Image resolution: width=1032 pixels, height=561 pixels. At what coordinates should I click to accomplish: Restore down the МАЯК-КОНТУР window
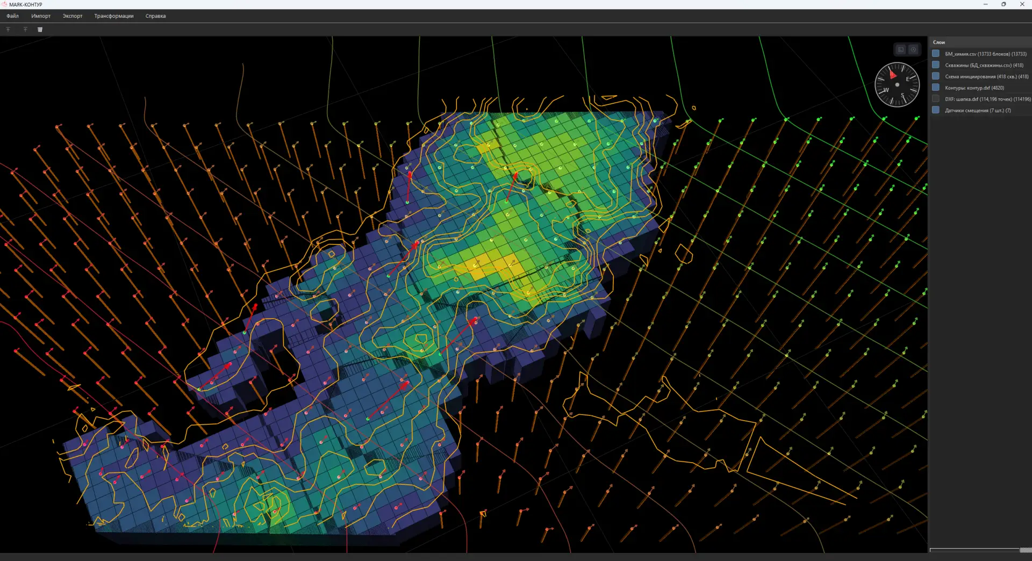1004,4
